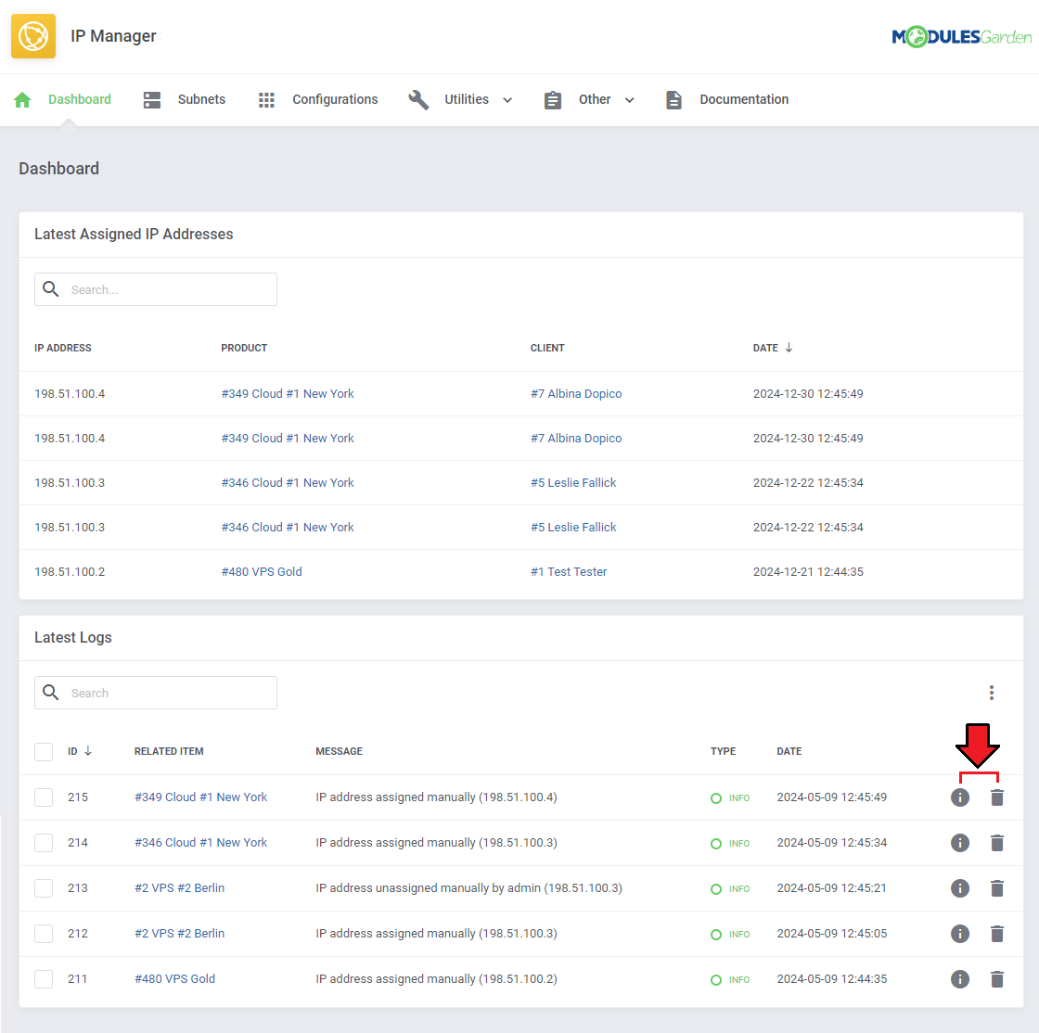
Task: Check the box for log 214
Action: [x=44, y=843]
